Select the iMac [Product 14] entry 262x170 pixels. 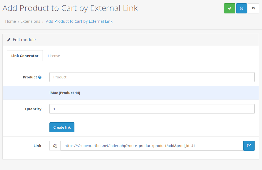[x=65, y=93]
